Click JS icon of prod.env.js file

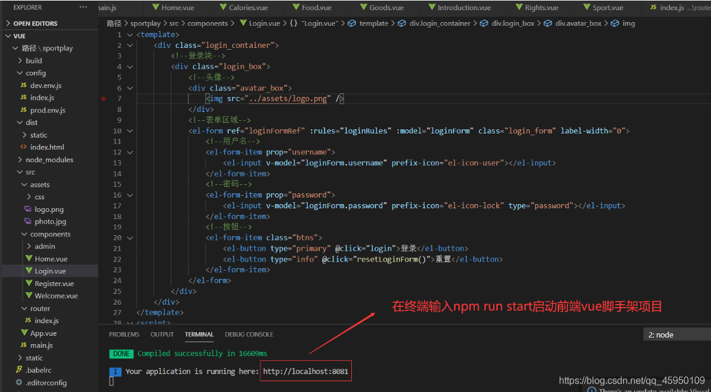tap(23, 110)
